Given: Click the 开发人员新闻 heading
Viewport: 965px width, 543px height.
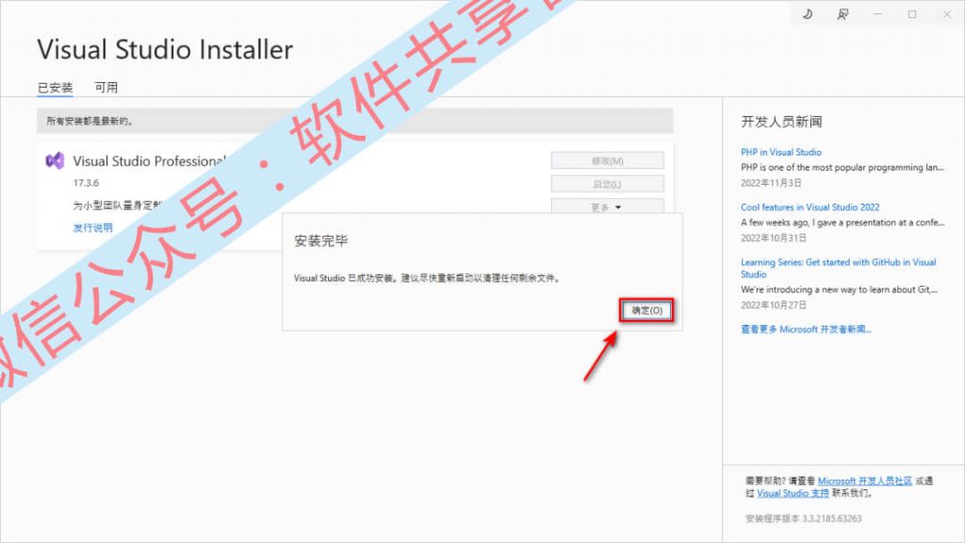Looking at the screenshot, I should tap(781, 122).
